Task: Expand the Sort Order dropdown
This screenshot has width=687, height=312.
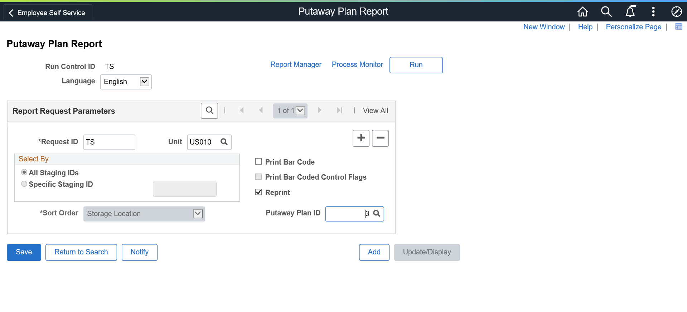Action: [x=198, y=214]
